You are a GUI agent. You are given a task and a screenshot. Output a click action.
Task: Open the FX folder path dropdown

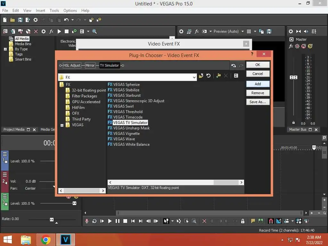pyautogui.click(x=194, y=78)
